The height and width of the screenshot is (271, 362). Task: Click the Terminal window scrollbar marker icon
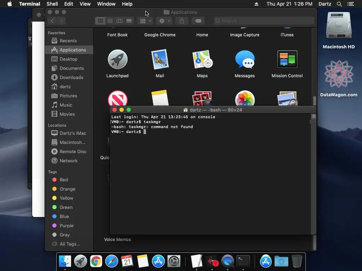click(x=314, y=116)
